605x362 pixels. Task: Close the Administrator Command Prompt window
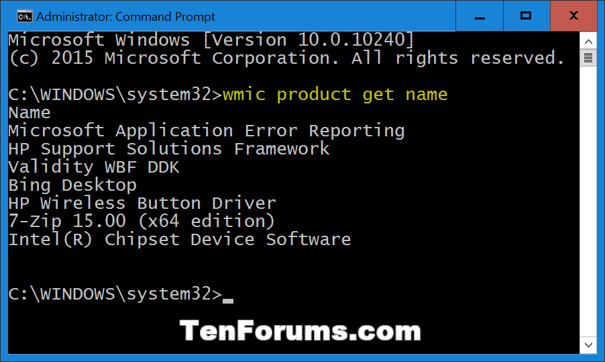573,16
